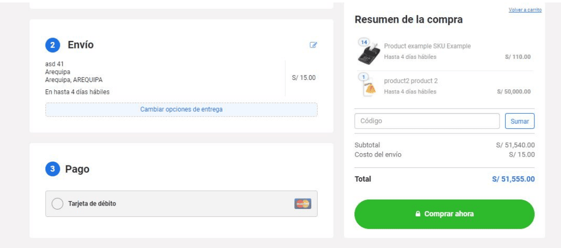Image resolution: width=561 pixels, height=248 pixels.
Task: Click the quantity badge showing 14
Action: point(364,42)
